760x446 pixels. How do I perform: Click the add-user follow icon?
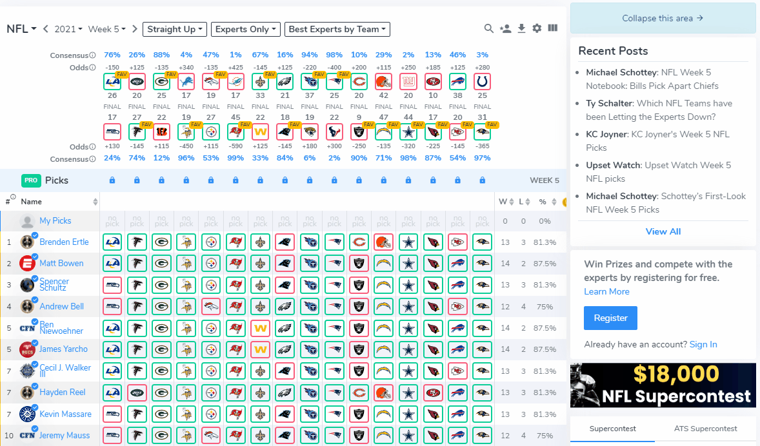pyautogui.click(x=506, y=28)
